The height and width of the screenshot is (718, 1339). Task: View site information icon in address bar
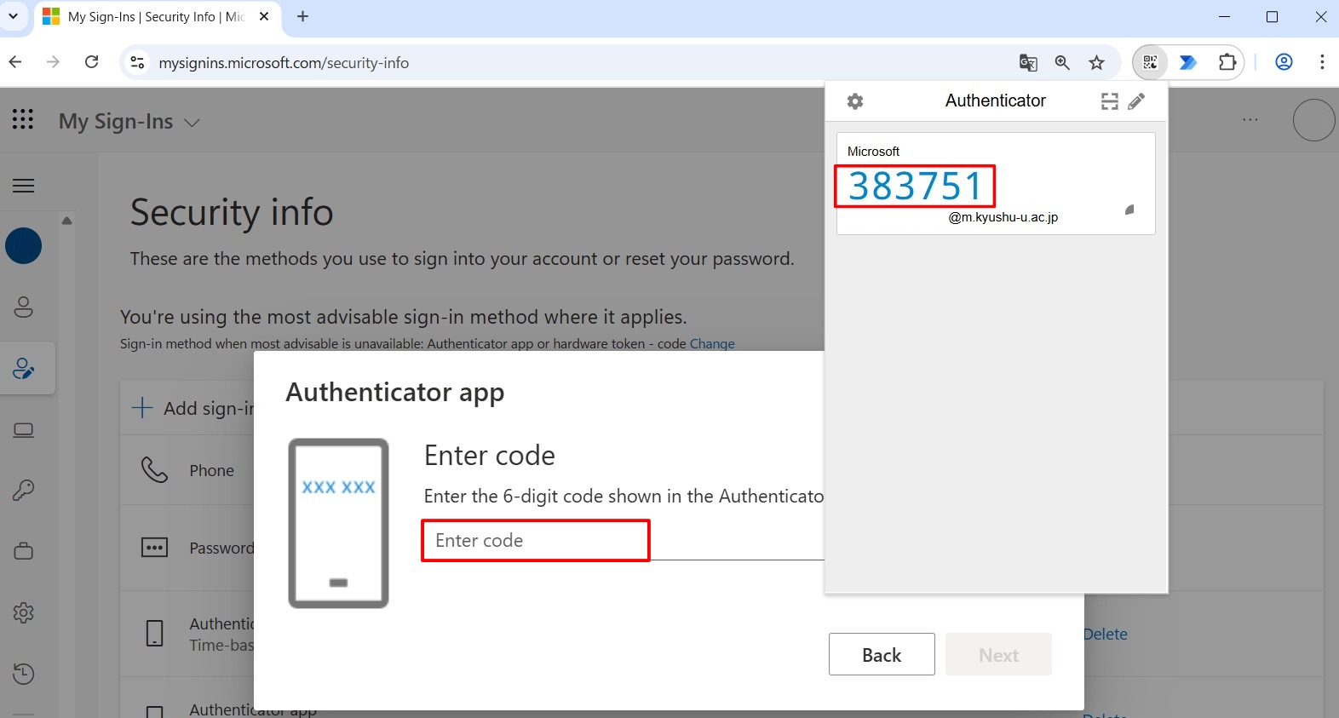137,62
